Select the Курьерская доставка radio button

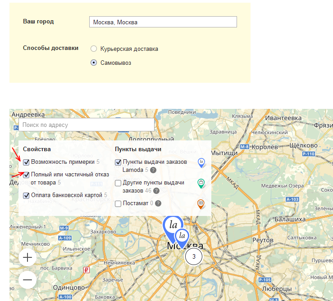point(94,49)
